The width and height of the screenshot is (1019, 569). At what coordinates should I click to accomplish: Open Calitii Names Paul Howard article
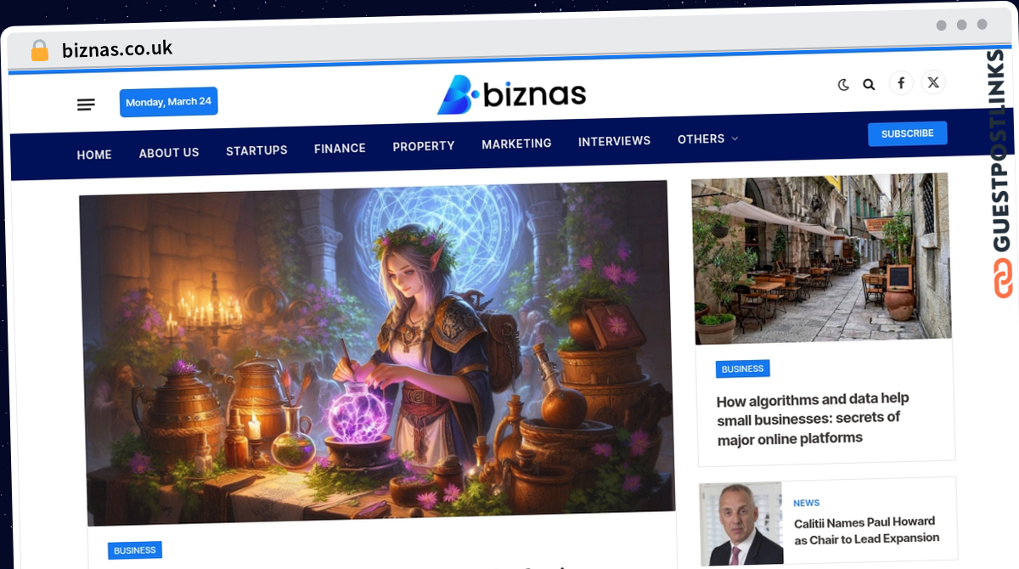[865, 530]
